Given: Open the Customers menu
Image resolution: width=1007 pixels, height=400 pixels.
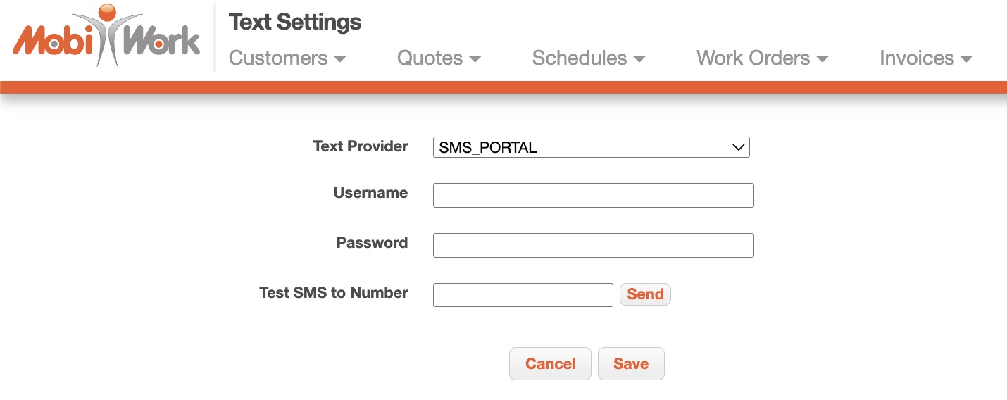Looking at the screenshot, I should (279, 58).
